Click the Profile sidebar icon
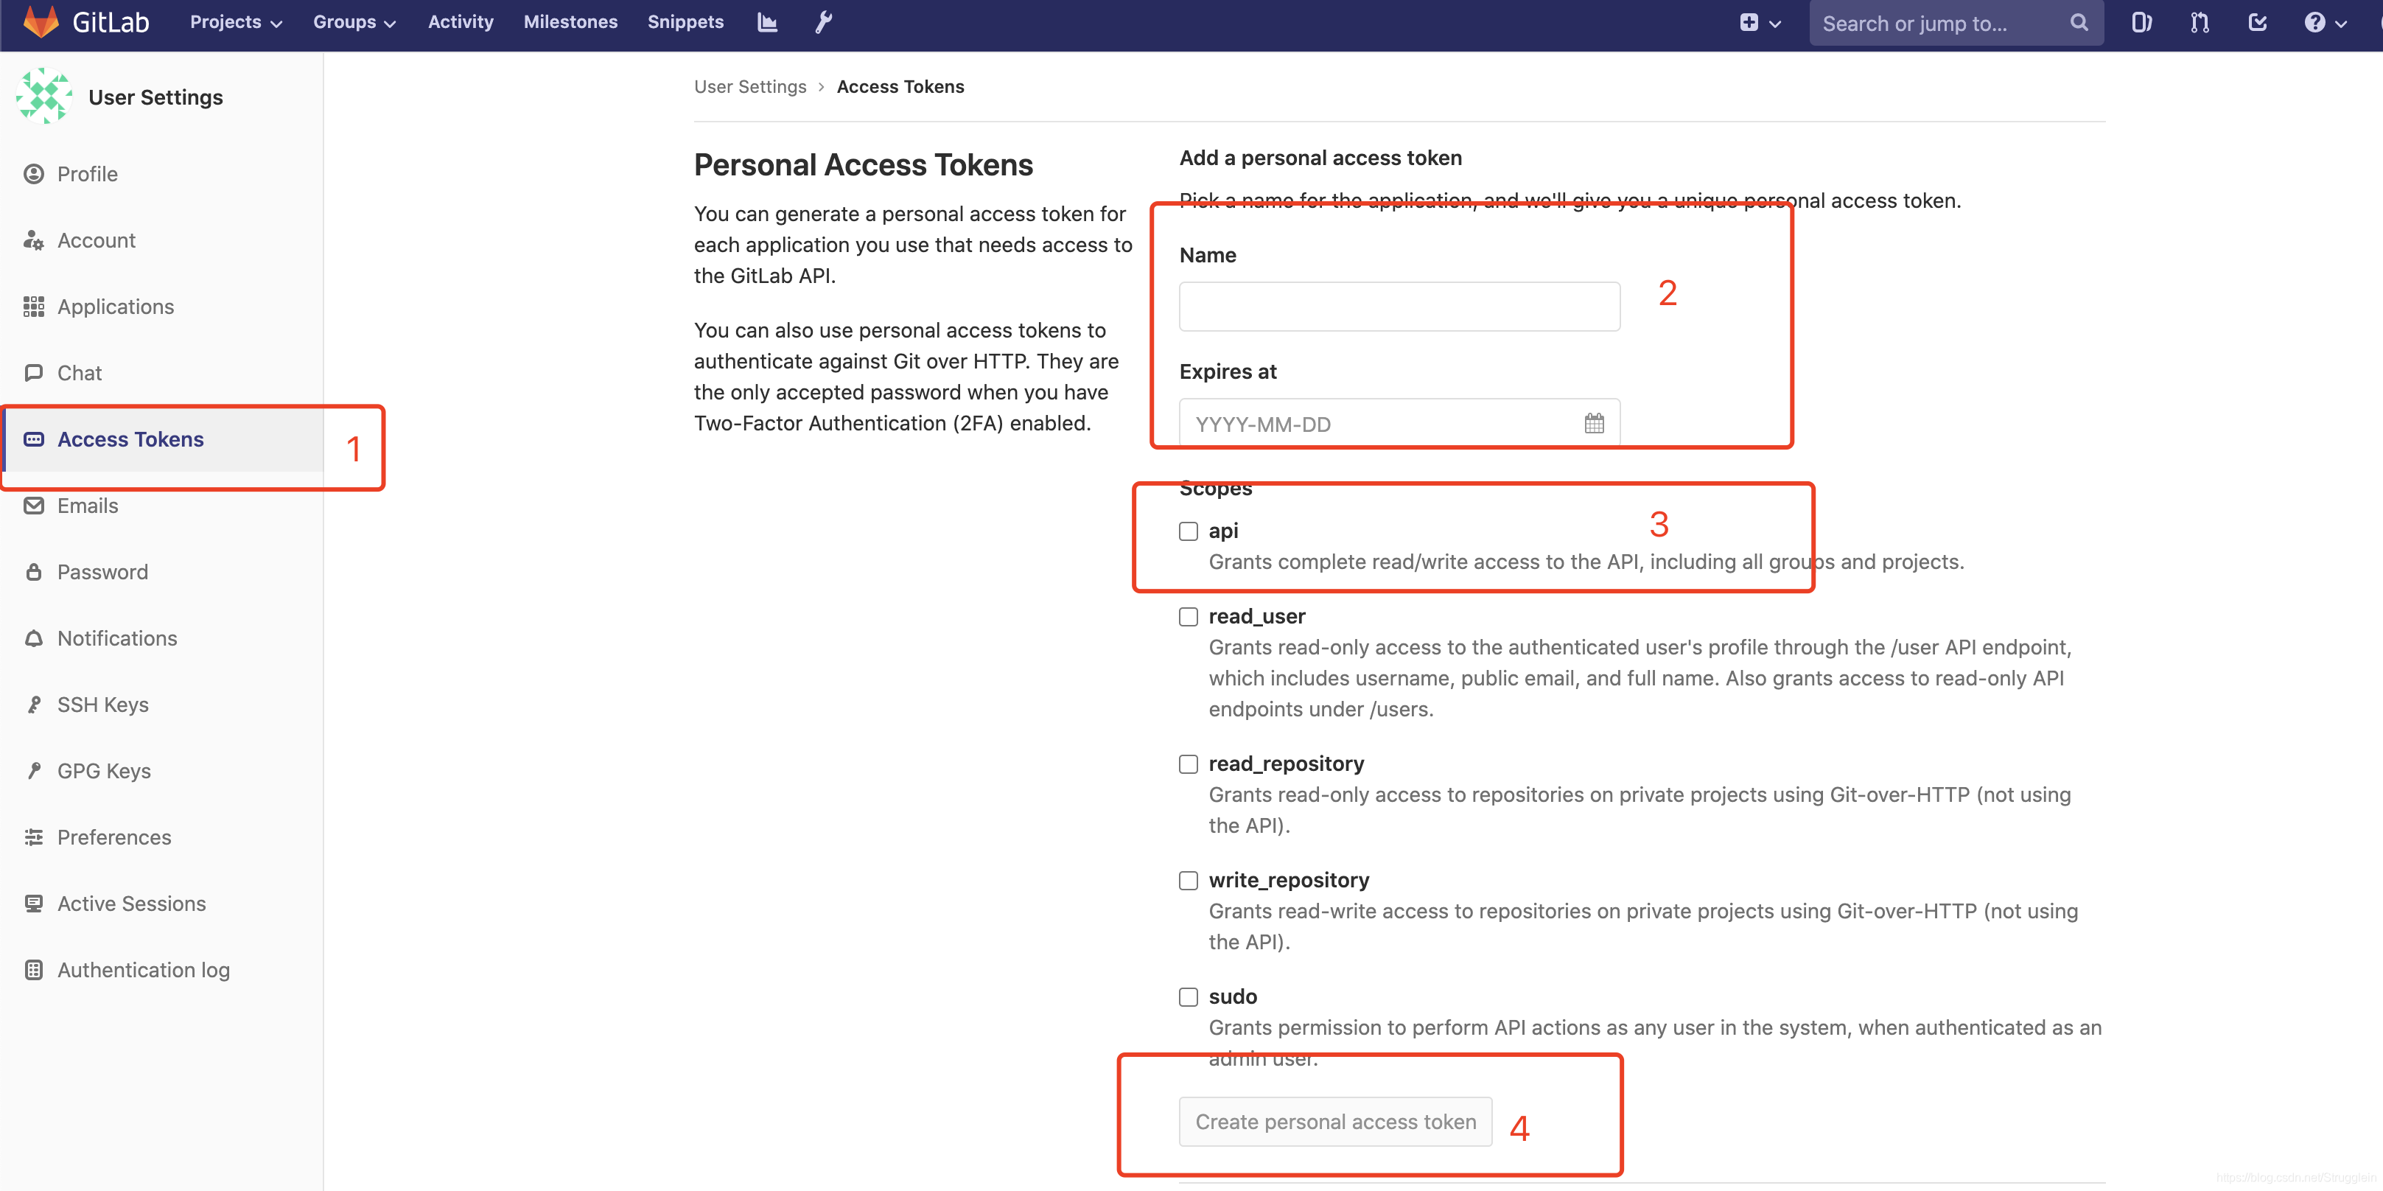Image resolution: width=2383 pixels, height=1191 pixels. coord(33,174)
